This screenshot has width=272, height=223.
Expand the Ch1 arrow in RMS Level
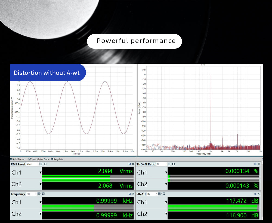tap(41, 173)
